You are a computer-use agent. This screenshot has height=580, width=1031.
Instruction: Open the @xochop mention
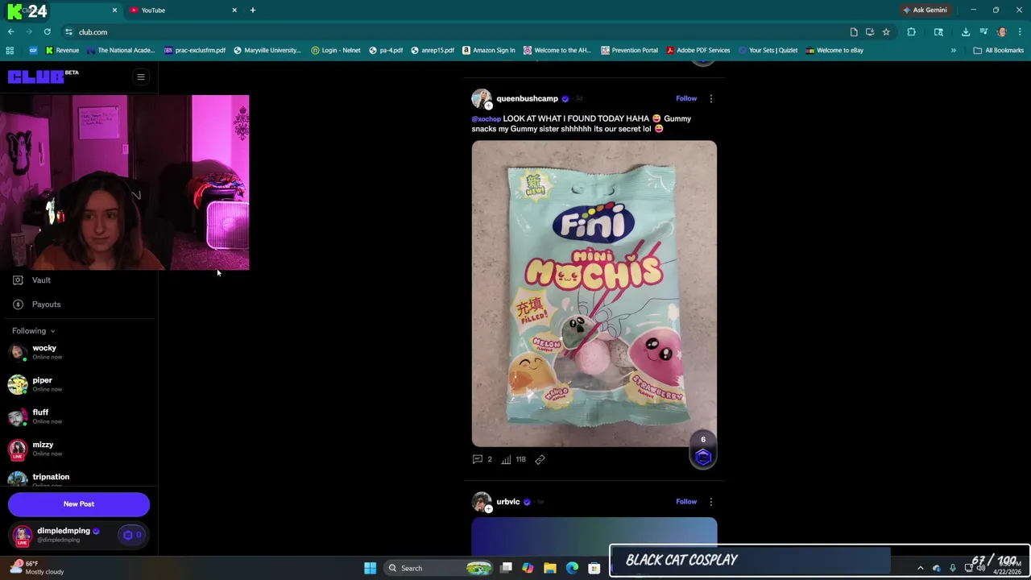486,119
